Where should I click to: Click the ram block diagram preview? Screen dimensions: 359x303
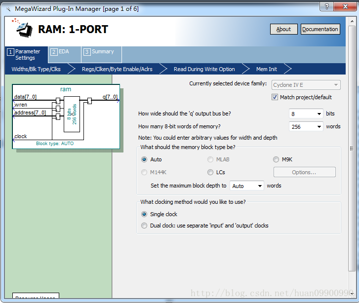coord(66,117)
